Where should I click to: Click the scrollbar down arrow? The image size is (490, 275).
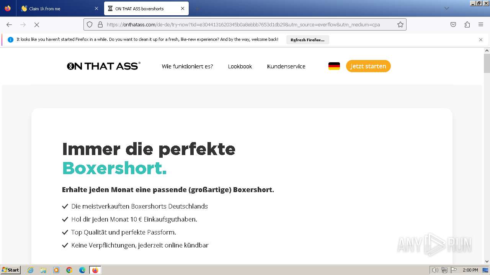click(x=487, y=262)
